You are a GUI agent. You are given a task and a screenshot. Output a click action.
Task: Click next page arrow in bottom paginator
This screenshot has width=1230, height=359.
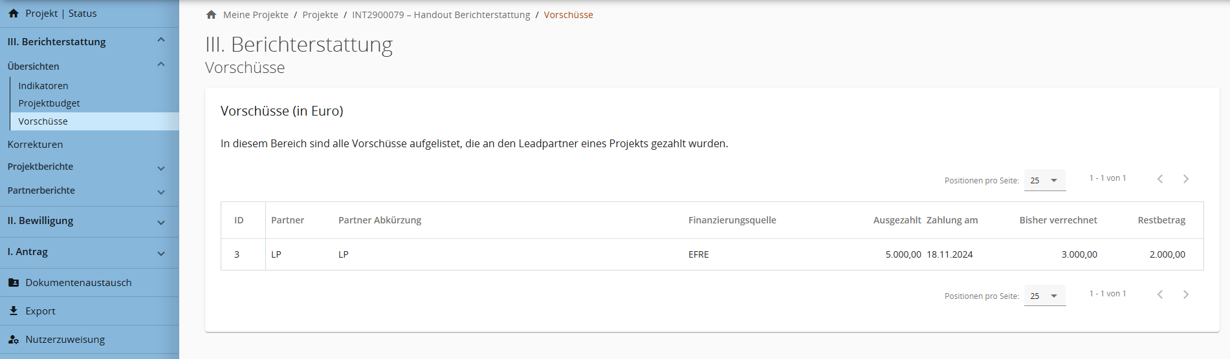(1186, 294)
